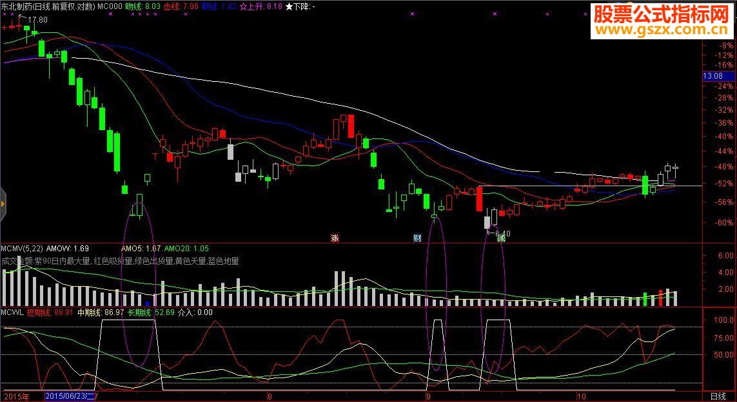Click the -60% axis label
The width and height of the screenshot is (737, 402).
pyautogui.click(x=723, y=222)
